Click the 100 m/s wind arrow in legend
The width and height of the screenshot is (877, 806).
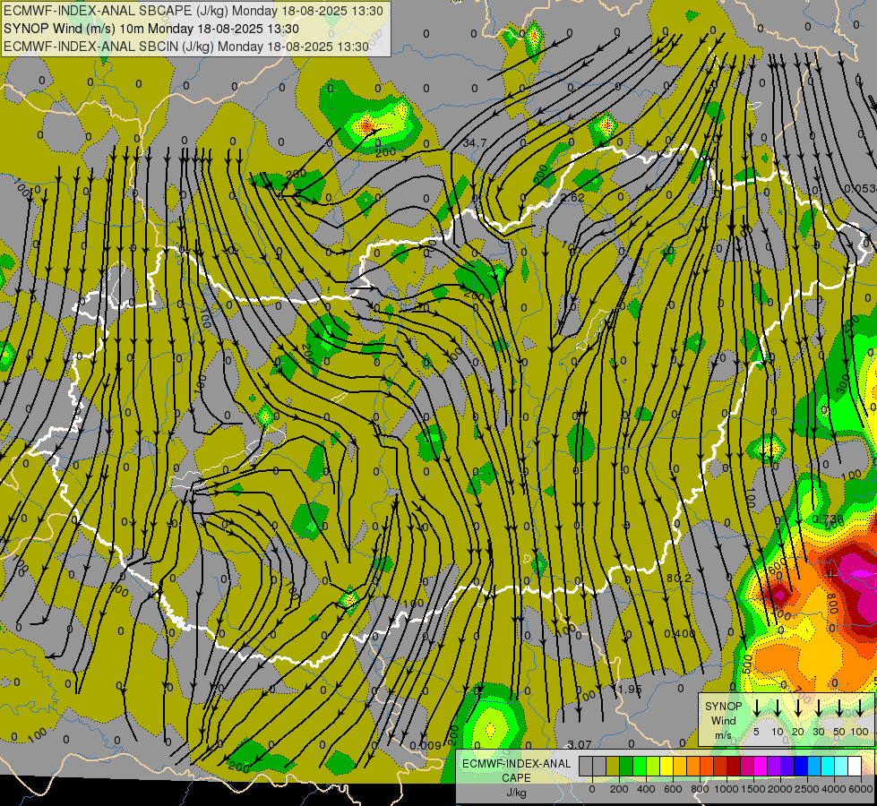pos(860,708)
